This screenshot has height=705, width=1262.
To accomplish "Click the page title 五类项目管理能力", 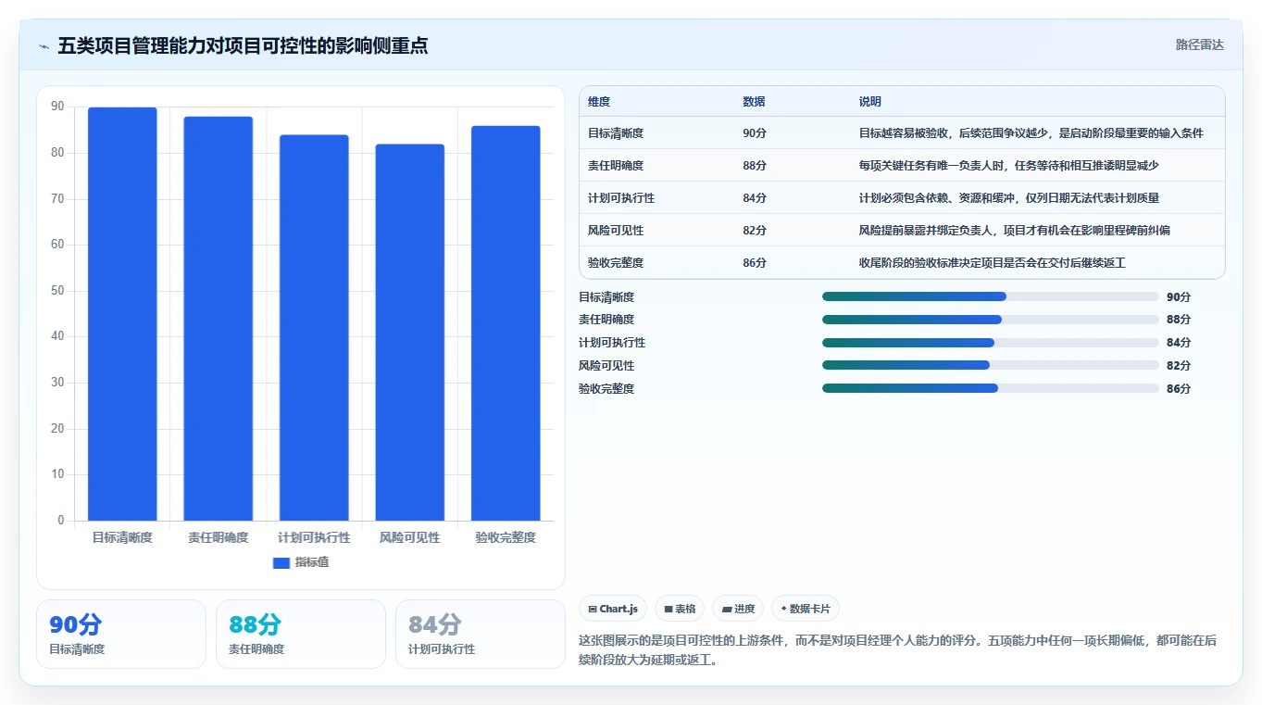I will pos(243,45).
